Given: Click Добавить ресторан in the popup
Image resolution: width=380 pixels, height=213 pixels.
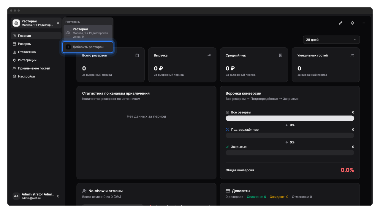Looking at the screenshot, I should [88, 47].
